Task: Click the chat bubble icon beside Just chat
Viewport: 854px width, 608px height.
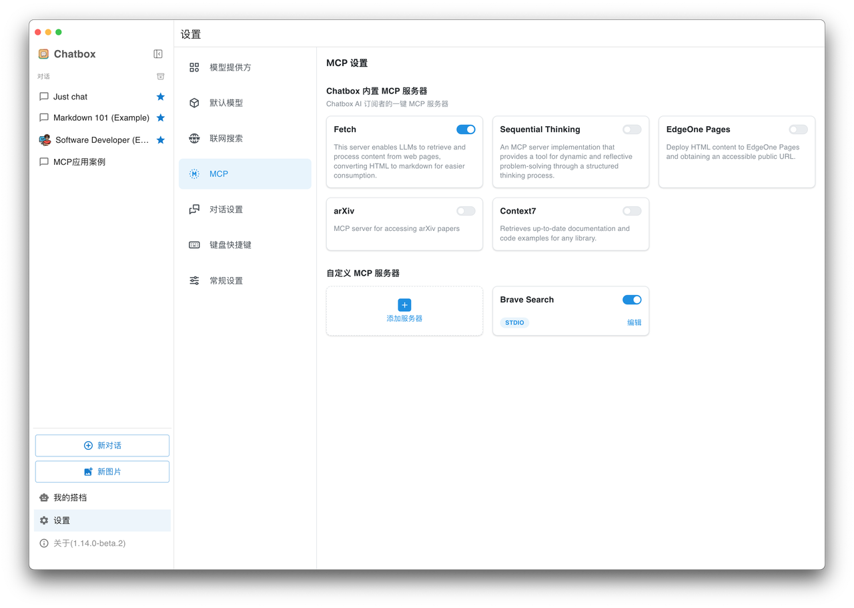Action: tap(44, 97)
